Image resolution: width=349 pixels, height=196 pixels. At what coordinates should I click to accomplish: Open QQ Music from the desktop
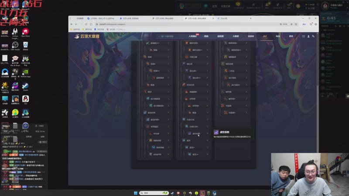tap(15, 113)
